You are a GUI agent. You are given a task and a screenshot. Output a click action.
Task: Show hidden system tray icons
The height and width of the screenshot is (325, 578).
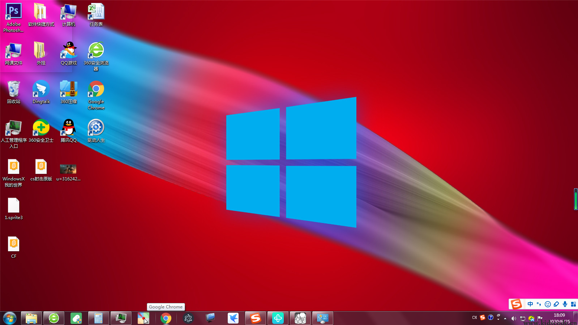pyautogui.click(x=505, y=318)
